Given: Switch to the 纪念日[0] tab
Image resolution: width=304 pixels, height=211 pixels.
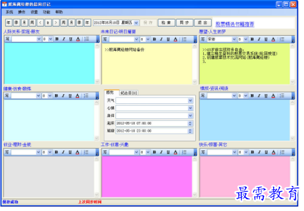Looking at the screenshot, I should point(129,93).
